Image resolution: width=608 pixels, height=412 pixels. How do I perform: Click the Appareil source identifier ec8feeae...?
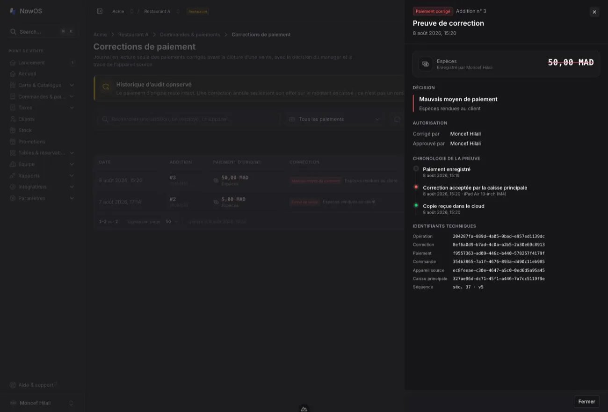[499, 271]
